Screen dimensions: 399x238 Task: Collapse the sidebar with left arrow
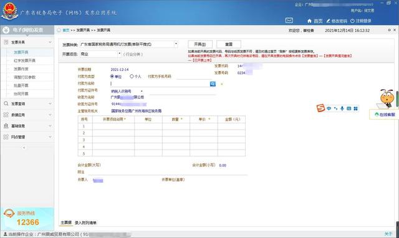[x=24, y=147]
